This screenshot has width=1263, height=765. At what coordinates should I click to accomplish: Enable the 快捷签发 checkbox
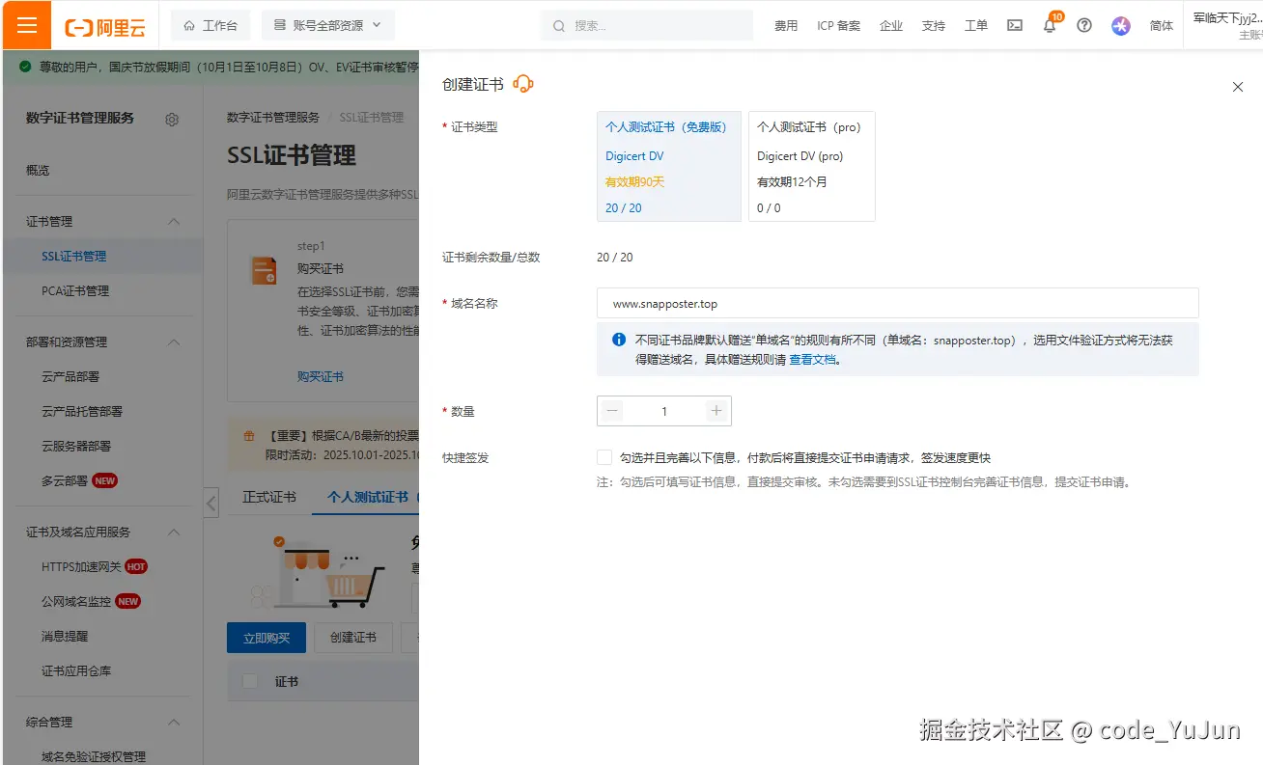point(604,457)
